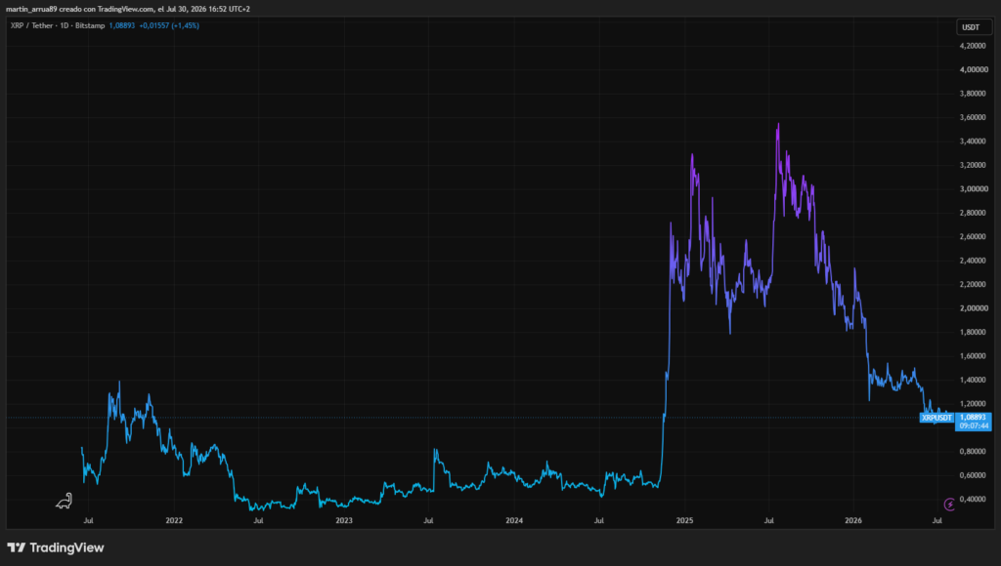
Task: Click the purple lightning bolt icon
Action: point(949,505)
